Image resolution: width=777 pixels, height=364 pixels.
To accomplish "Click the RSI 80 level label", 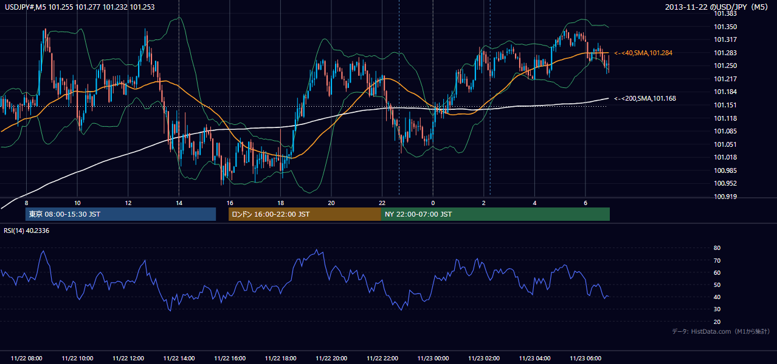I will 717,248.
